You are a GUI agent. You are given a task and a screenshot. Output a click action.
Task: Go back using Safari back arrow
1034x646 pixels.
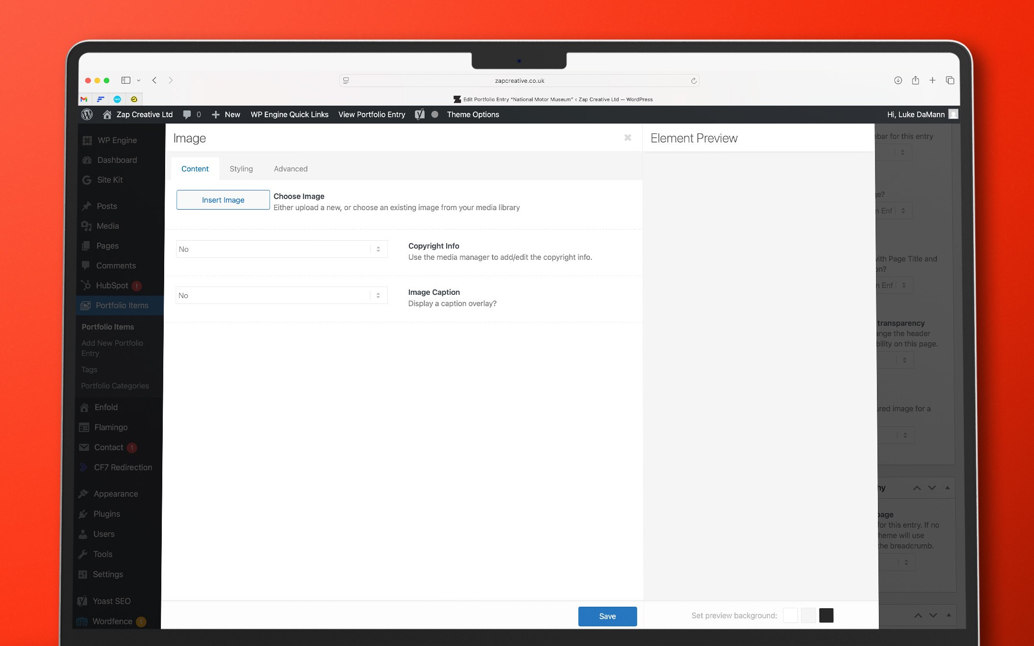click(155, 80)
